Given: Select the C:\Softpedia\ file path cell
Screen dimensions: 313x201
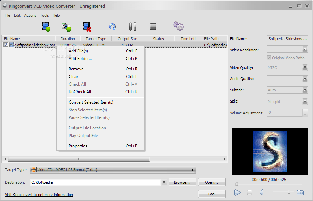Looking at the screenshot, I should pos(216,45).
